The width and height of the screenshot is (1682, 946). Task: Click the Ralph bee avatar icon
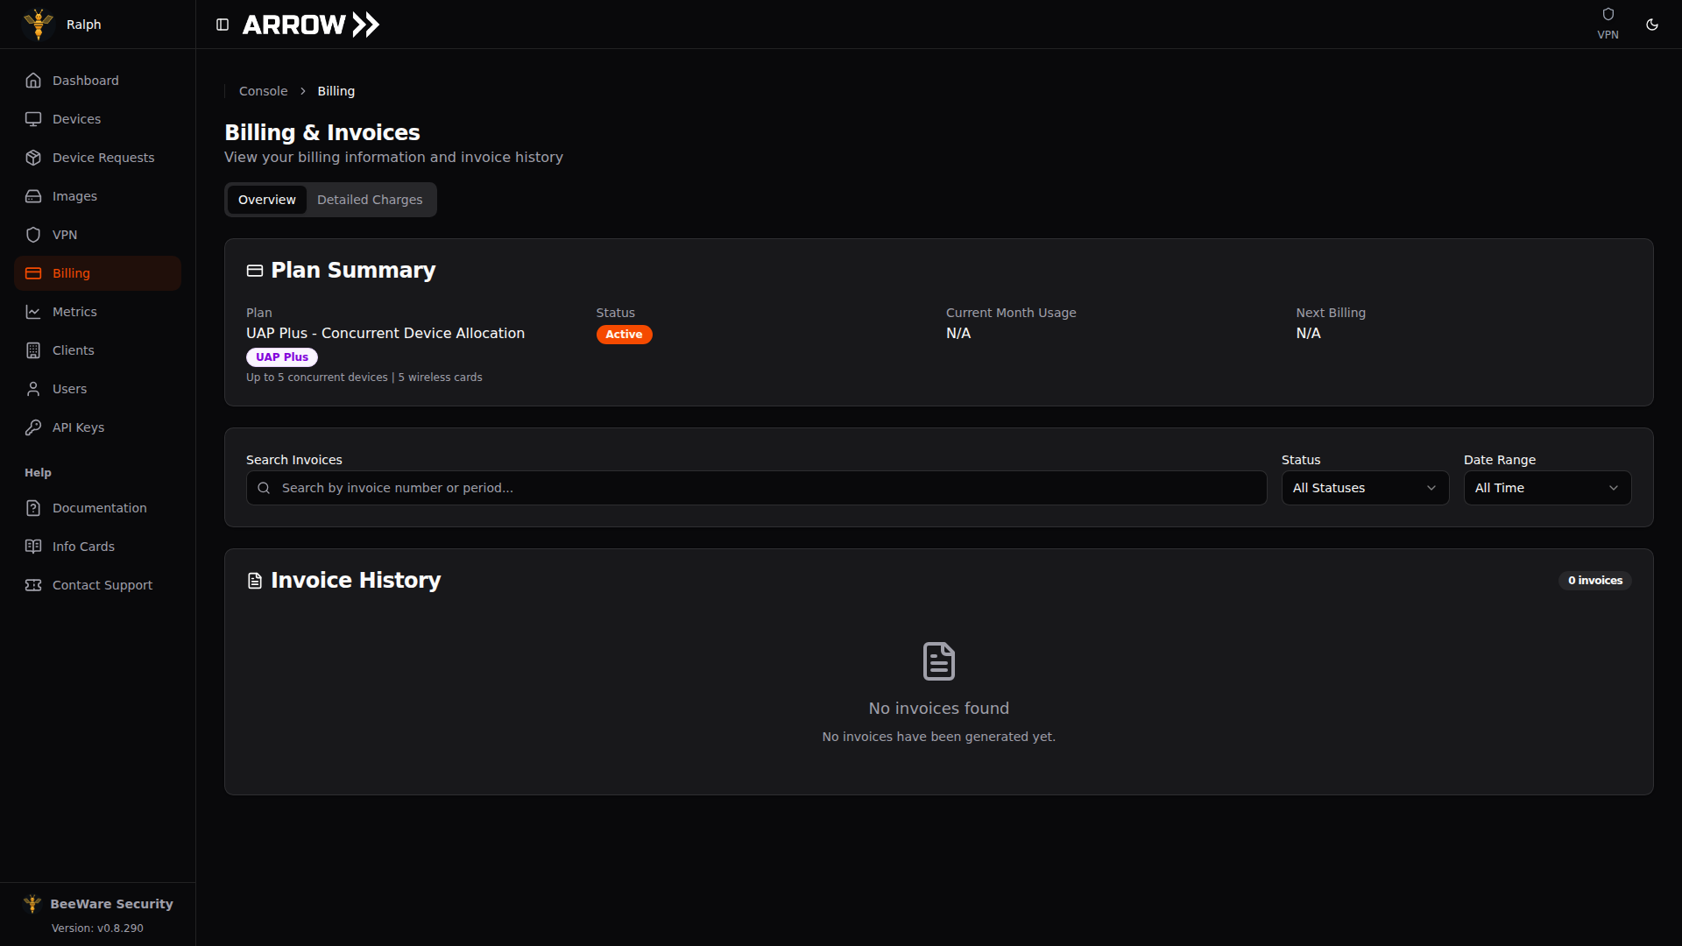(39, 24)
